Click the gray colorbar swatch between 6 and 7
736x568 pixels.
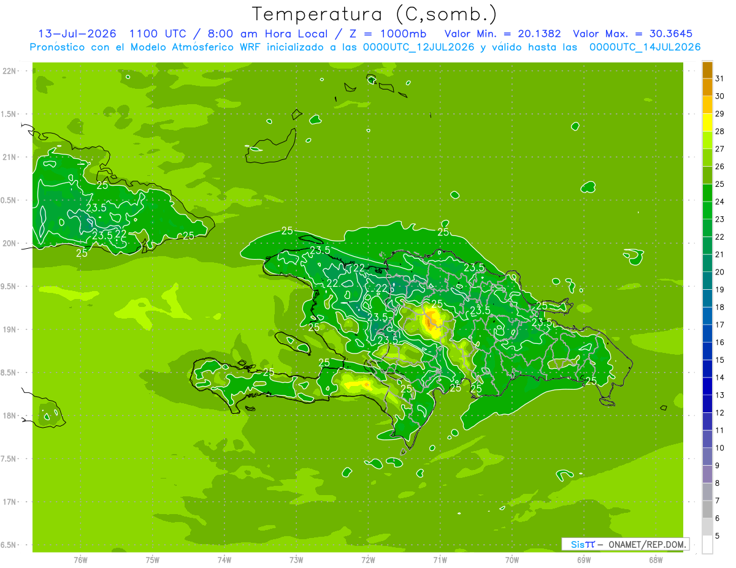(707, 510)
